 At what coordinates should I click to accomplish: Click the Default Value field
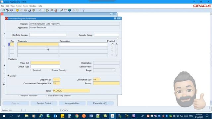106,67
